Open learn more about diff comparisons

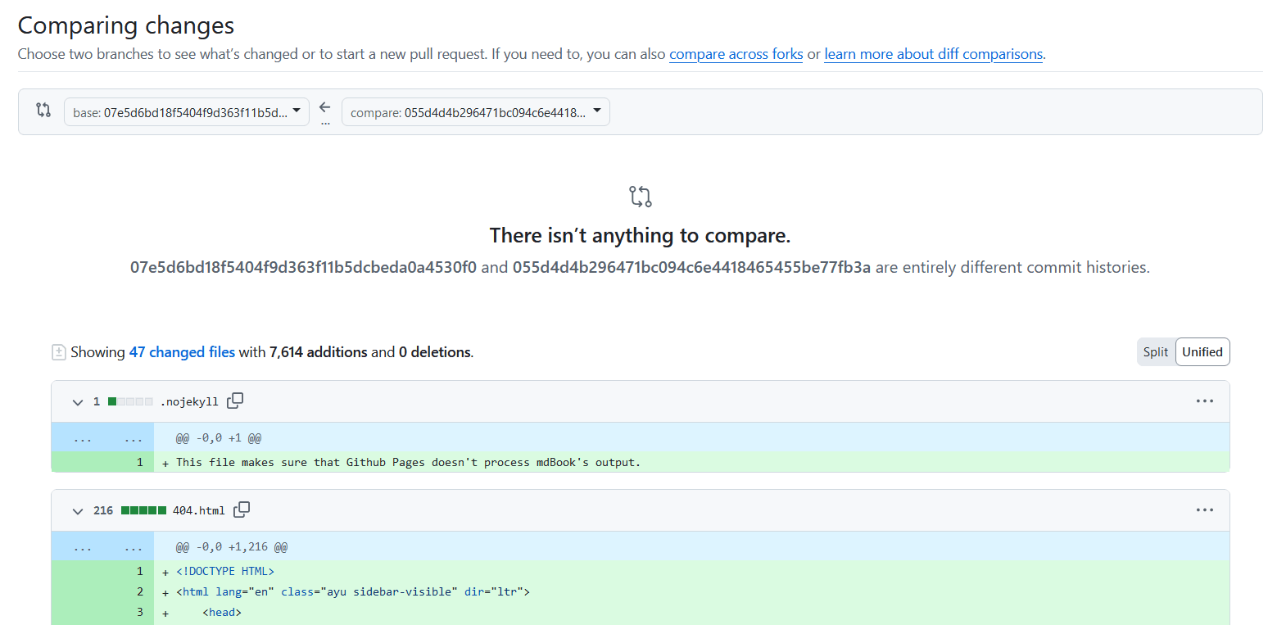coord(933,54)
